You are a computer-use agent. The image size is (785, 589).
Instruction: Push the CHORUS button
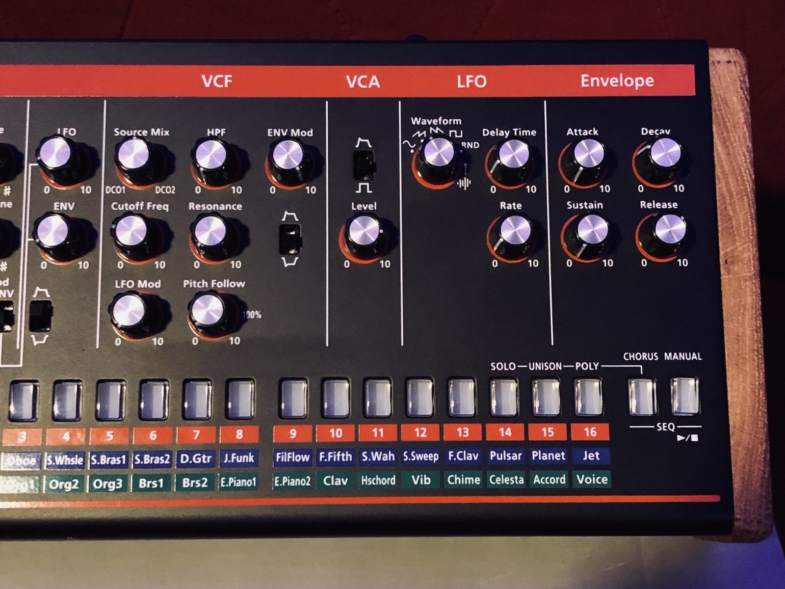point(642,396)
